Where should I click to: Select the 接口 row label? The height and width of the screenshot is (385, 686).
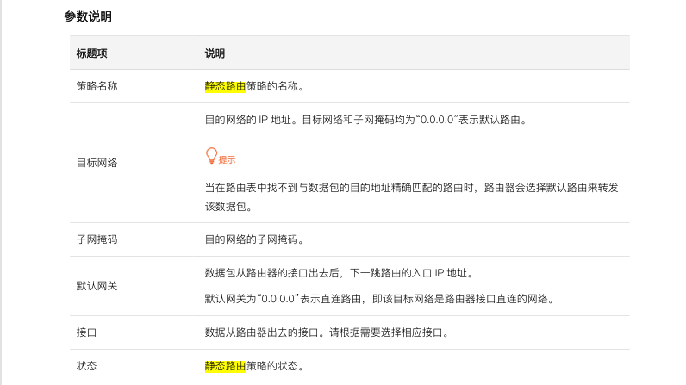tap(86, 332)
